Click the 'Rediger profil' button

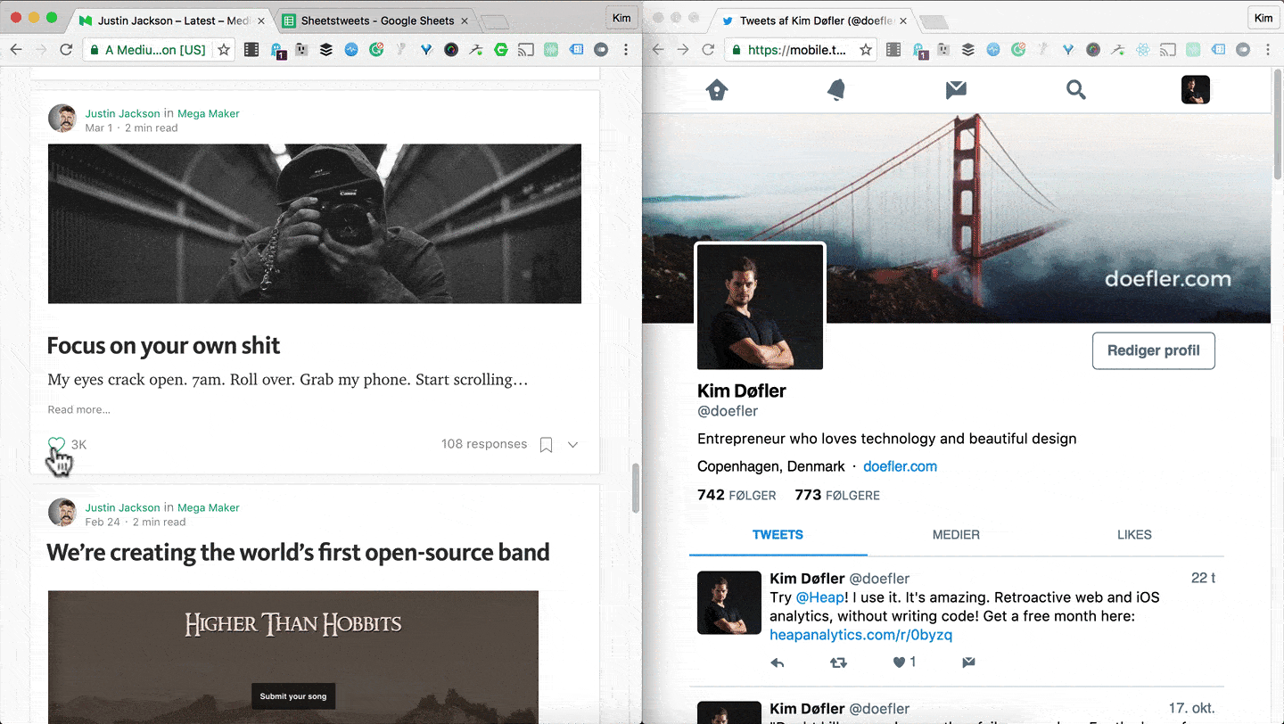(1154, 350)
